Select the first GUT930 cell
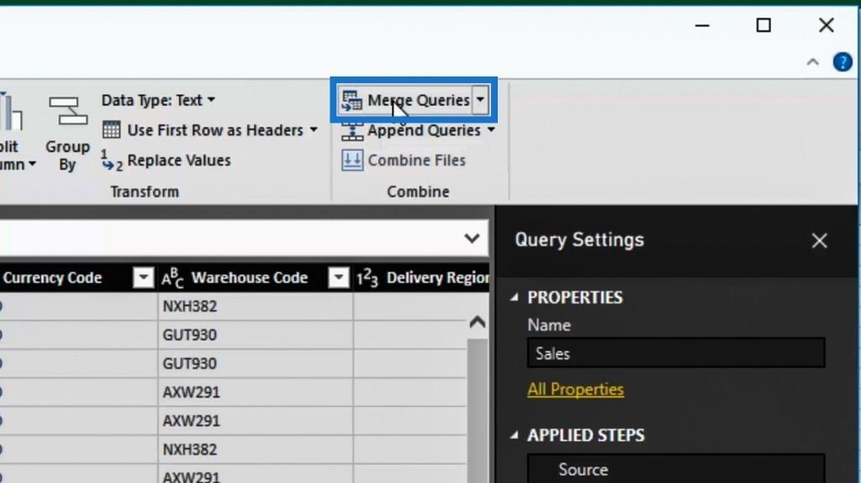Viewport: 861px width, 483px height. point(256,335)
